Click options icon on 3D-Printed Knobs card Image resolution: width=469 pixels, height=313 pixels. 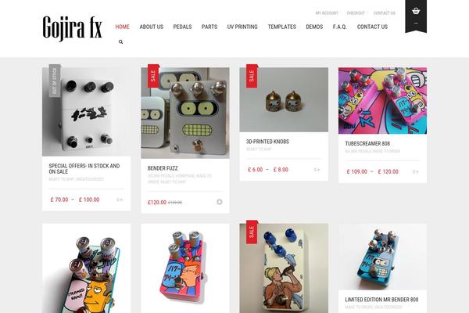[x=317, y=170]
